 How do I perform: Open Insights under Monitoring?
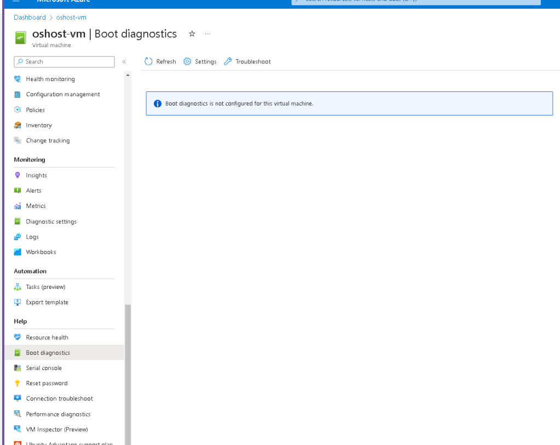pos(37,175)
